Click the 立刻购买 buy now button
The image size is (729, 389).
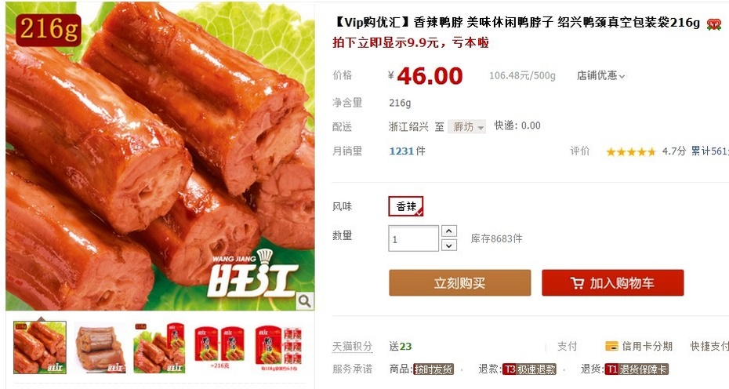[460, 283]
